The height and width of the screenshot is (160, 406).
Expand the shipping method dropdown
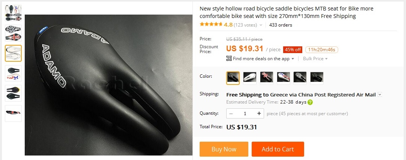[380, 95]
